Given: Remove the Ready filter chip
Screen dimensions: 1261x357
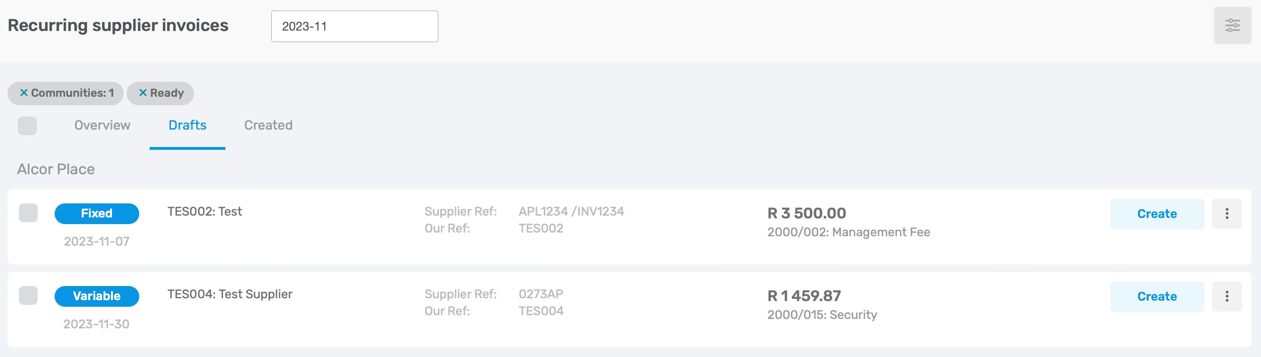Looking at the screenshot, I should point(143,93).
